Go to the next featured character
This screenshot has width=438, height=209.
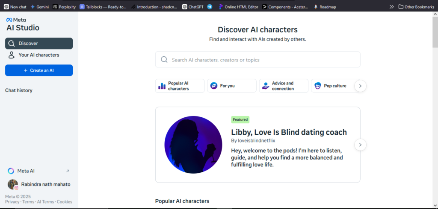coord(360,145)
